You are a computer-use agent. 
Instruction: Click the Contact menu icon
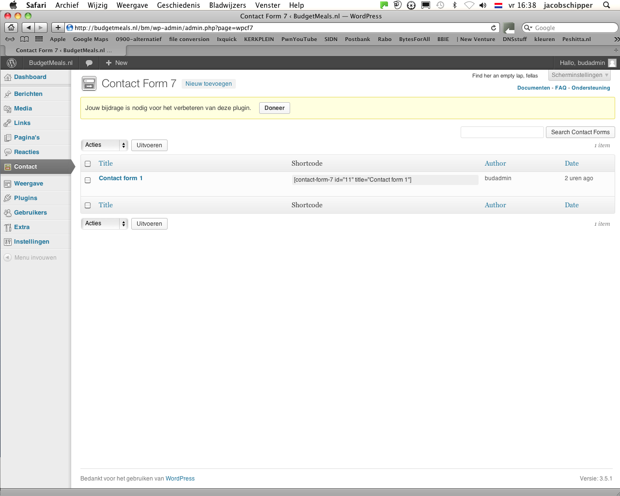pos(7,167)
